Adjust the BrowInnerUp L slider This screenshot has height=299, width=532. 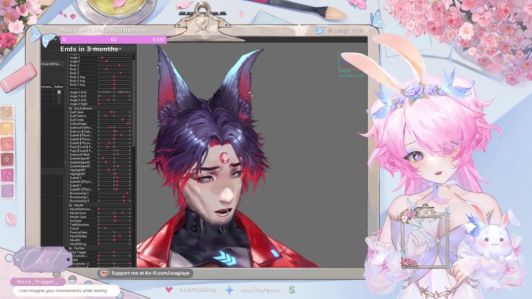point(114,197)
